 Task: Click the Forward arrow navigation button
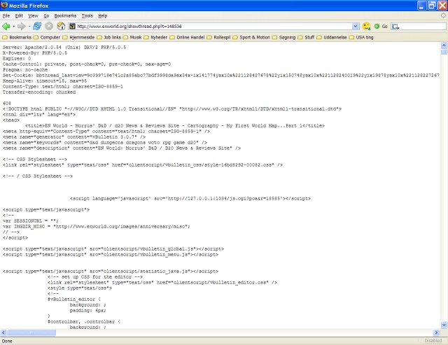coord(21,27)
